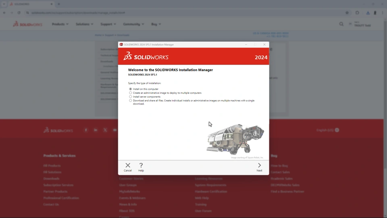The width and height of the screenshot is (387, 218).
Task: Open Help in Installation Manager
Action: 141,167
